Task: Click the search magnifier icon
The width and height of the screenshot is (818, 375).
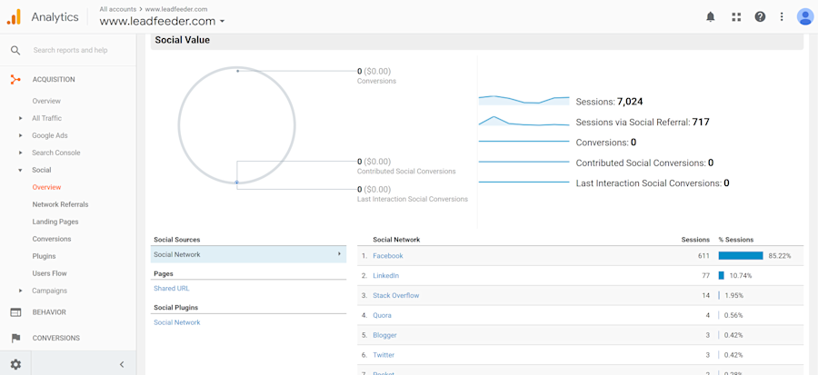Action: [x=15, y=50]
